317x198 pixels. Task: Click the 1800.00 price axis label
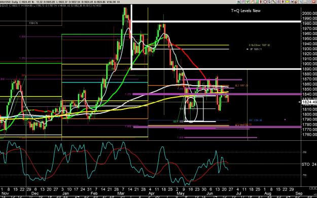coord(309,114)
